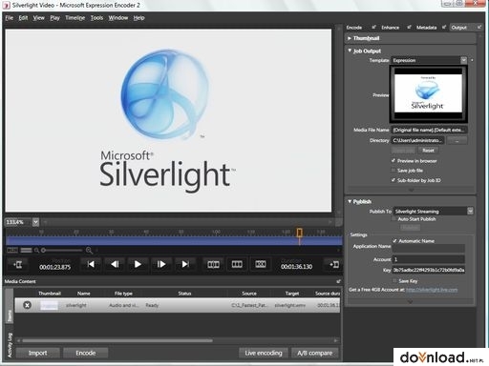Image resolution: width=489 pixels, height=366 pixels.
Task: Jump to next item in transport
Action: tap(185, 264)
